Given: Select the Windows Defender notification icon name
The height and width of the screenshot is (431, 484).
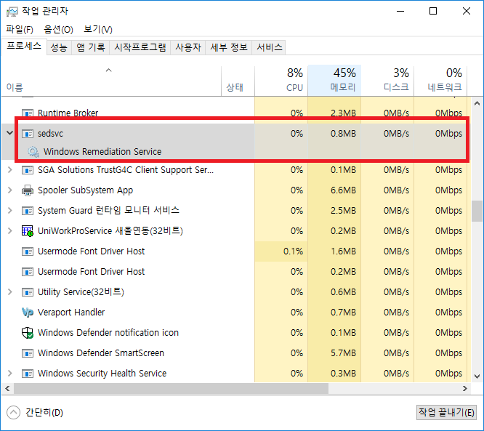Looking at the screenshot, I should [108, 333].
